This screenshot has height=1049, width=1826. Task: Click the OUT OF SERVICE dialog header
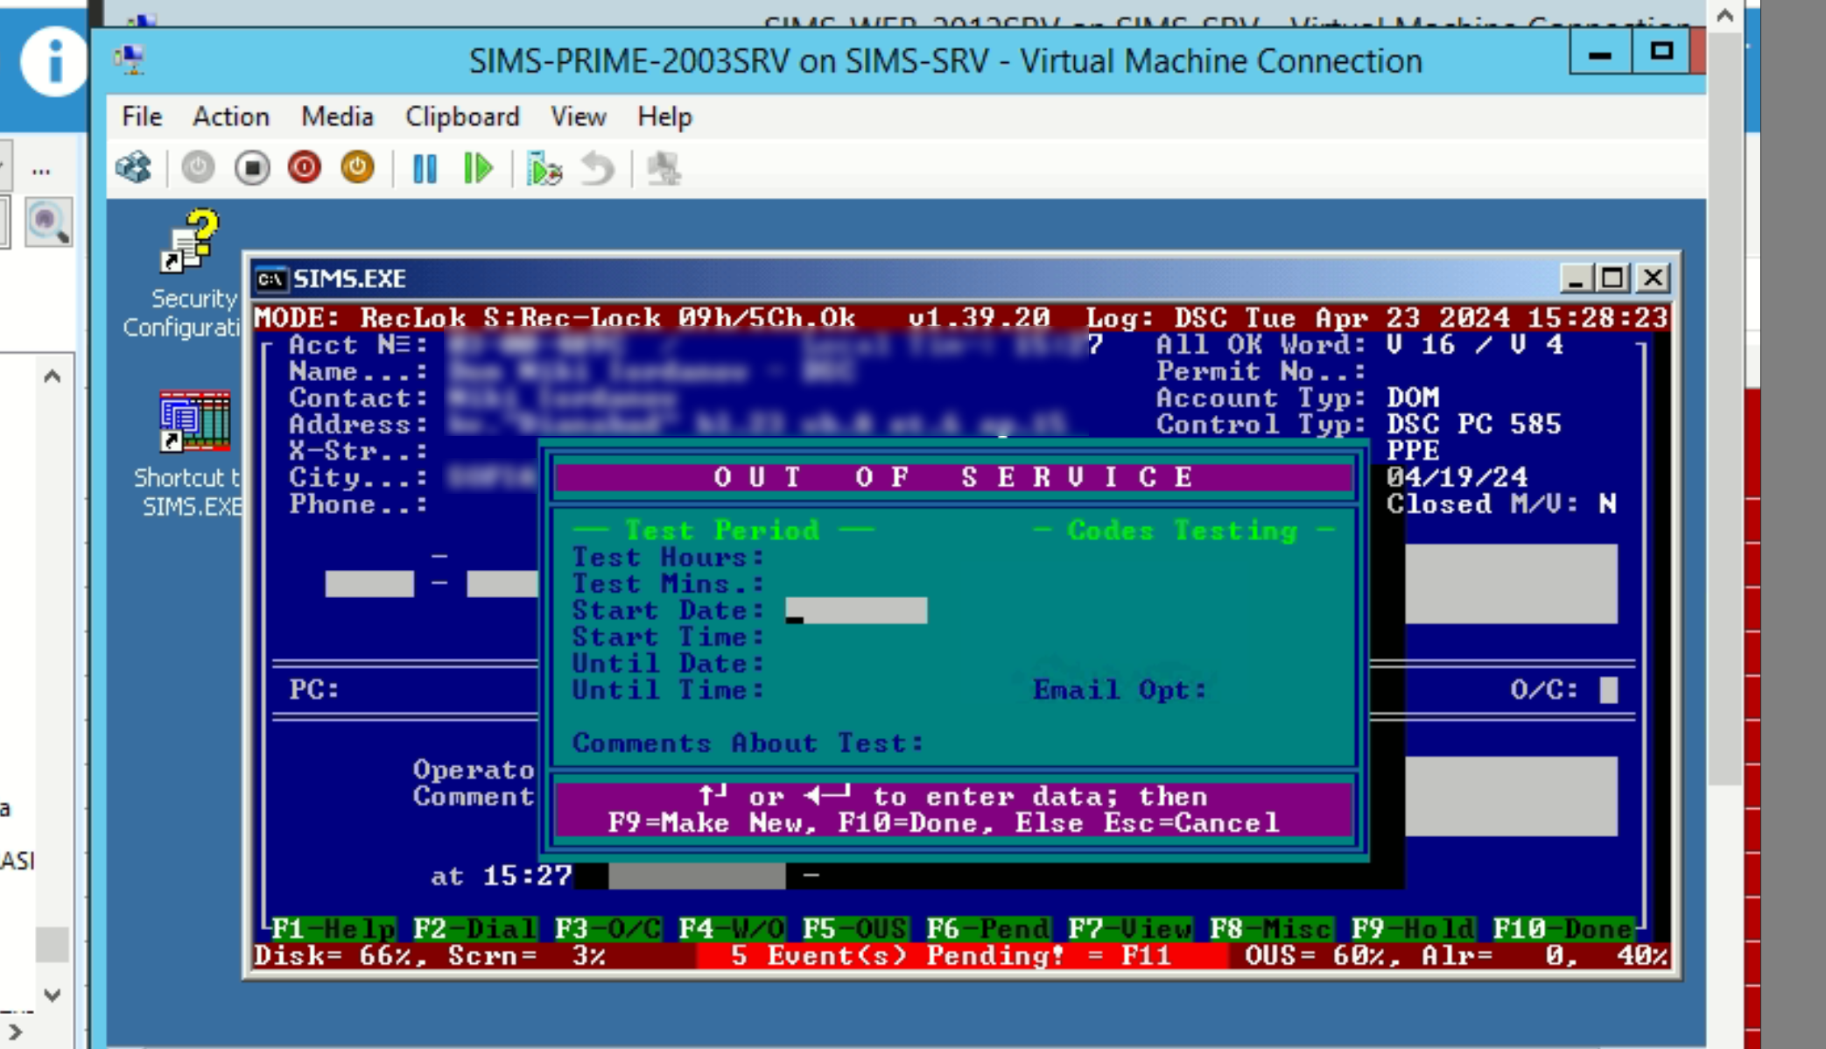coord(954,477)
